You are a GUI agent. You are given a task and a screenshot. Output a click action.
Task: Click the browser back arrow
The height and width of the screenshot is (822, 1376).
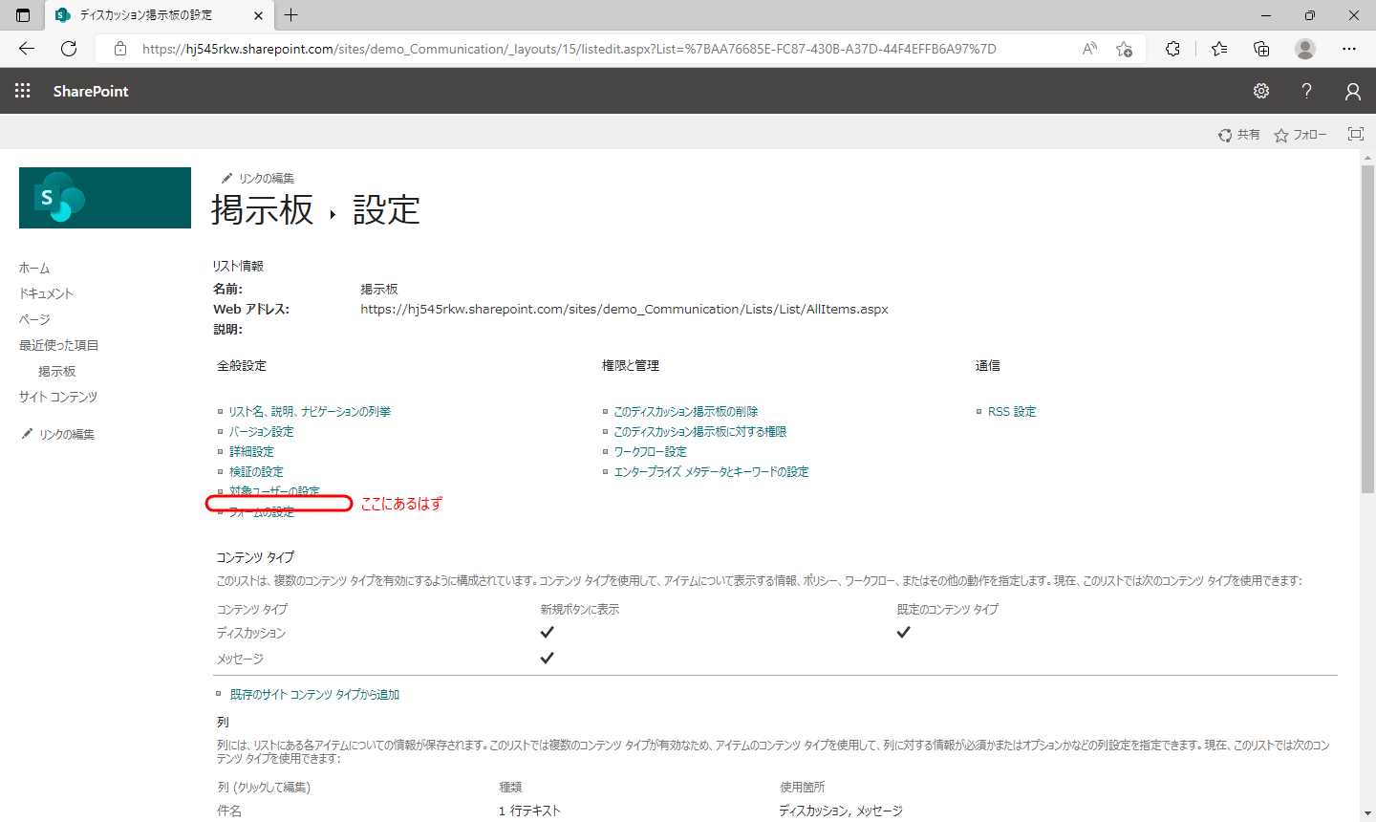point(27,49)
